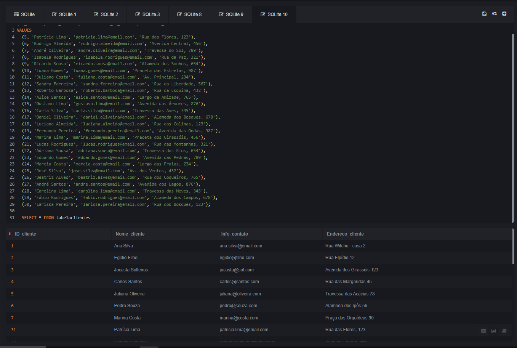Select the 'Marina Costa' cell
Viewport: 517px width, 348px height.
(x=127, y=318)
